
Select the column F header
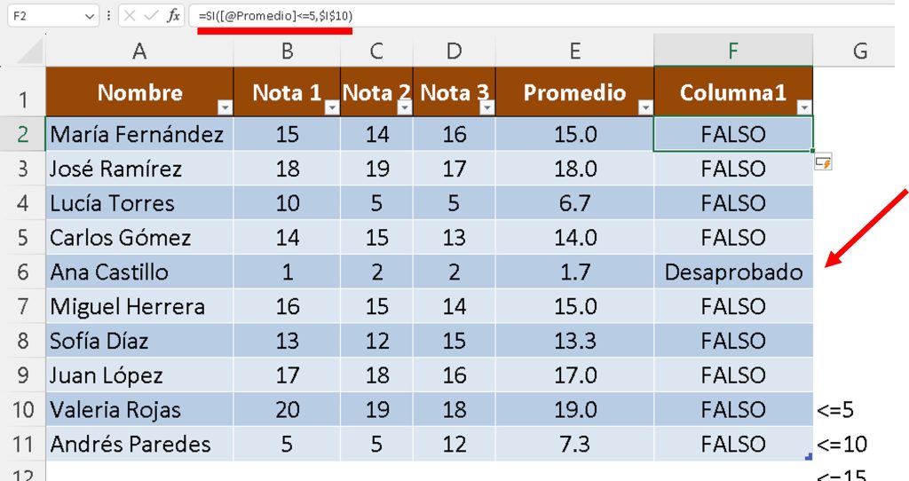(x=732, y=51)
